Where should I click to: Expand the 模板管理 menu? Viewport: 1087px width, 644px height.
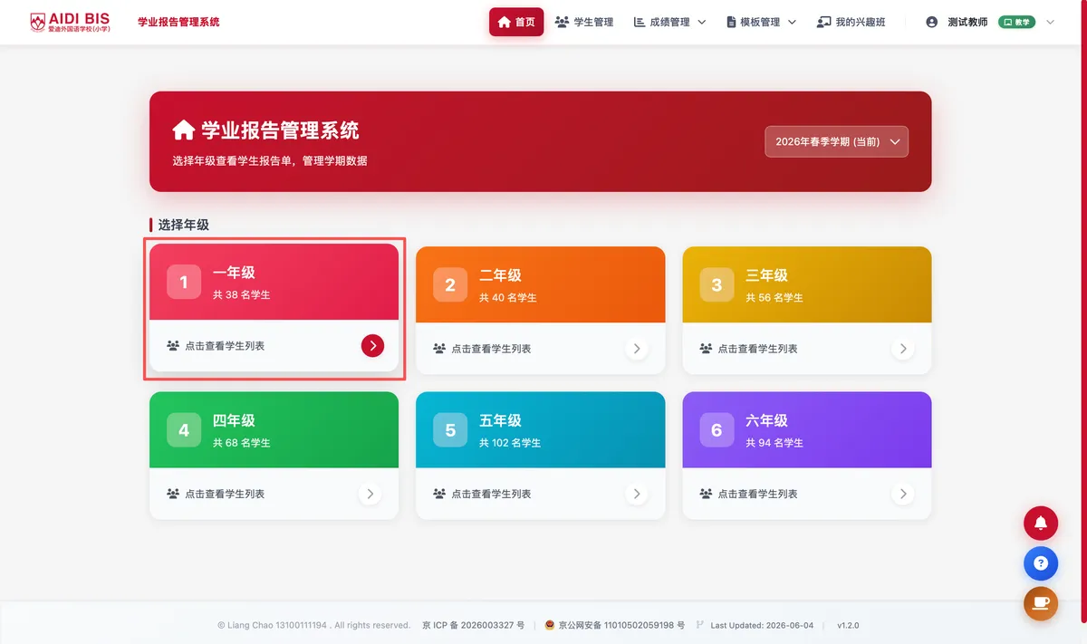click(x=762, y=22)
